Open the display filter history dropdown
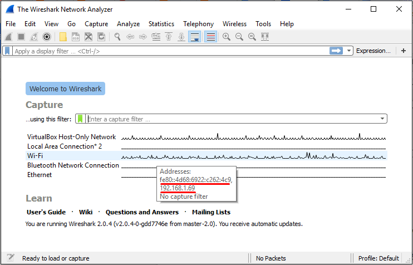Viewport: 413px width, 265px height. pyautogui.click(x=349, y=51)
